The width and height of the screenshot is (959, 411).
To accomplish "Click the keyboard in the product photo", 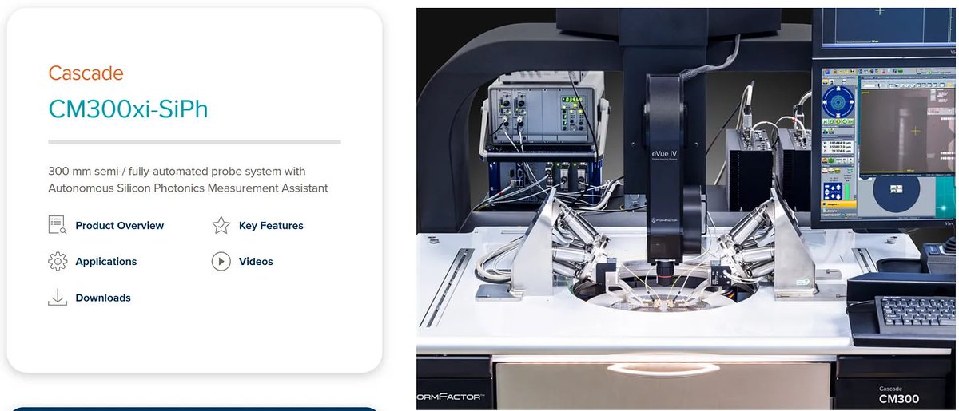I will click(x=915, y=310).
